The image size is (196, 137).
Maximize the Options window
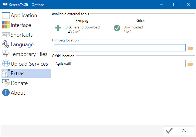click(175, 5)
